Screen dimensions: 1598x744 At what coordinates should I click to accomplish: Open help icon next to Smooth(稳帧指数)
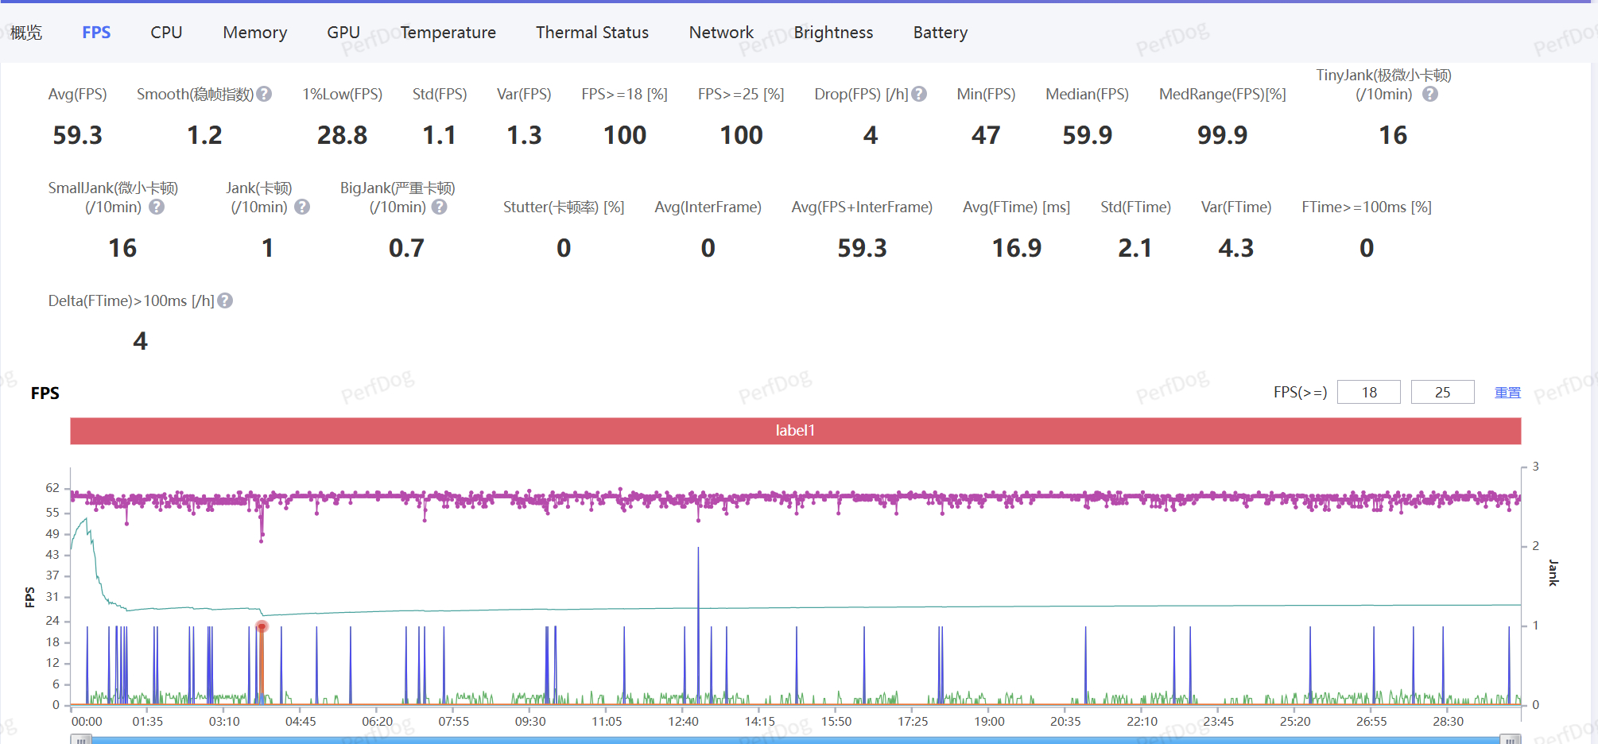click(264, 94)
